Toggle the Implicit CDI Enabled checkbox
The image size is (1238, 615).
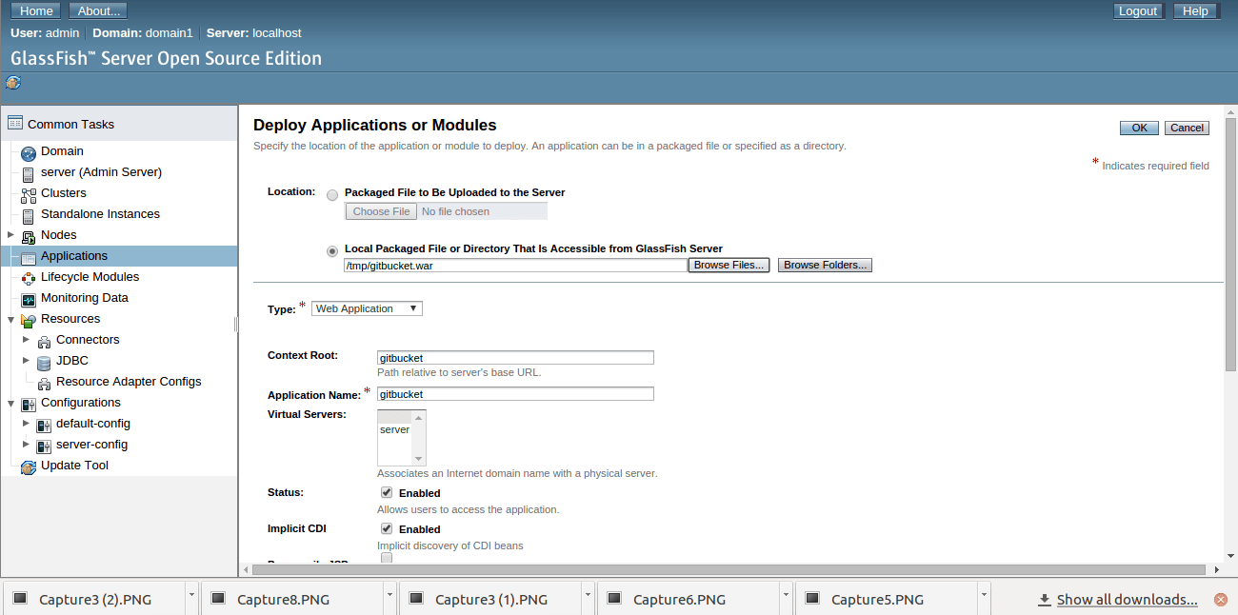pos(387,528)
